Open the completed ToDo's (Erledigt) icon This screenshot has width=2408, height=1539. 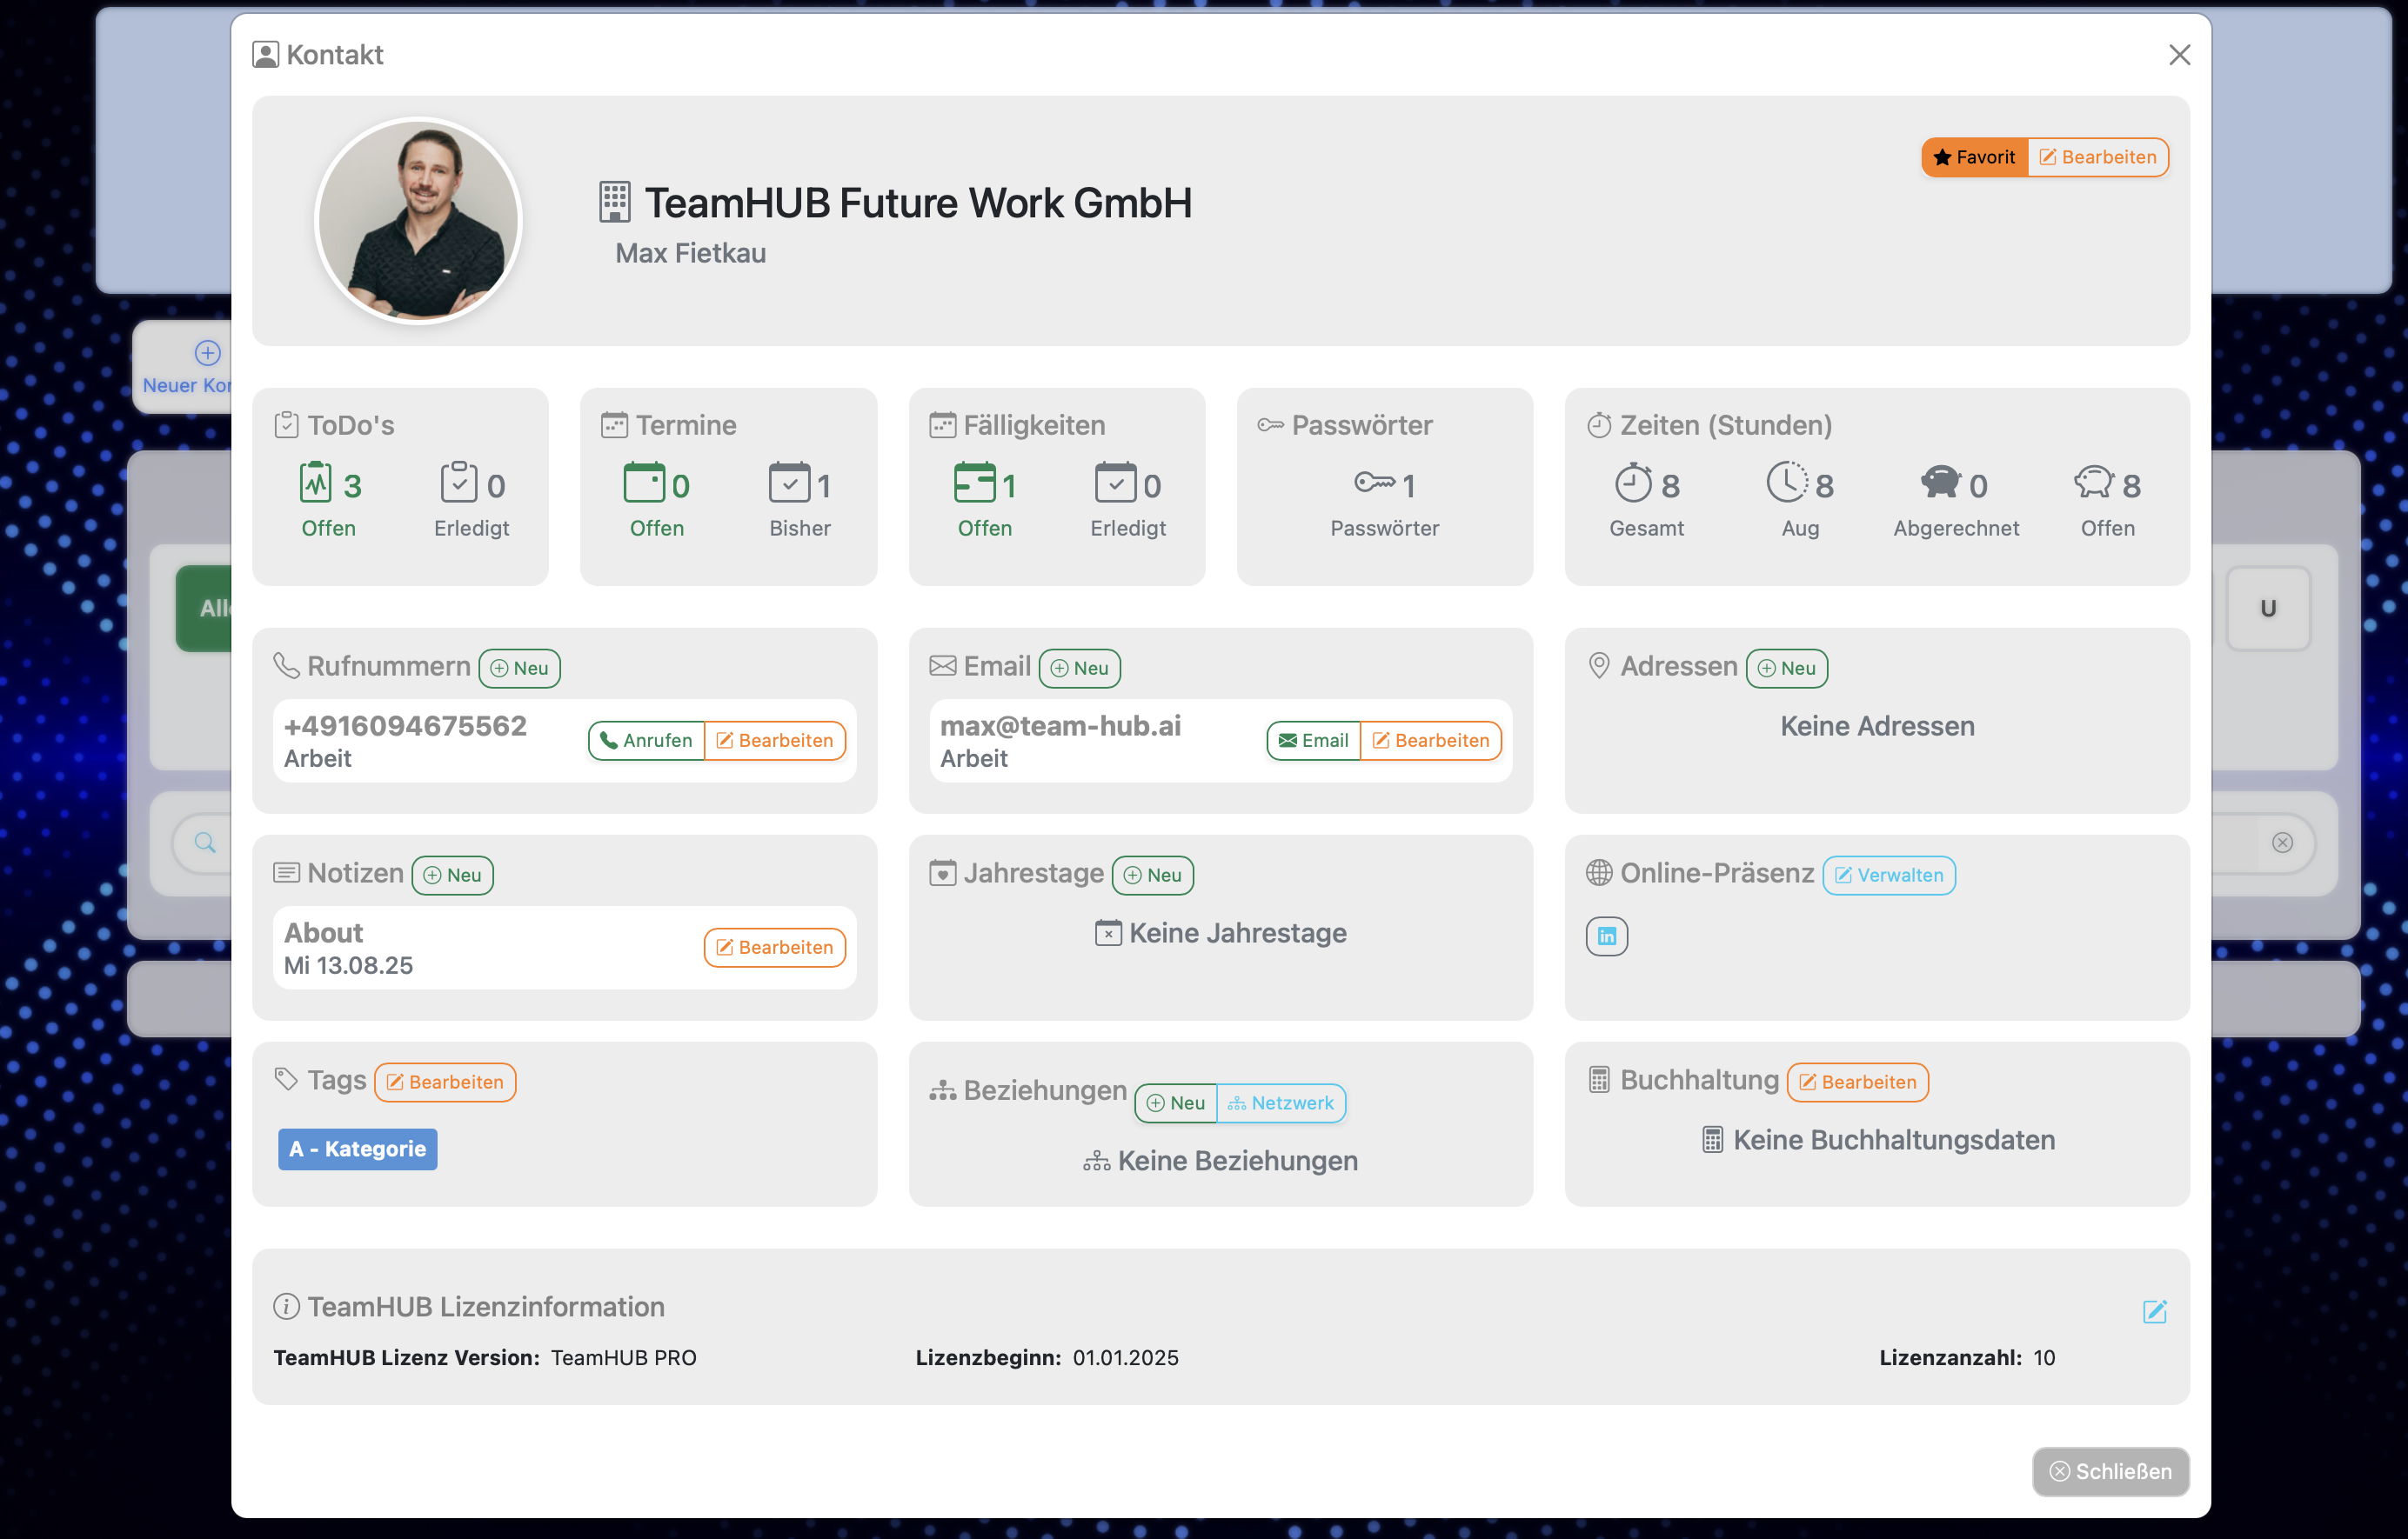point(458,483)
